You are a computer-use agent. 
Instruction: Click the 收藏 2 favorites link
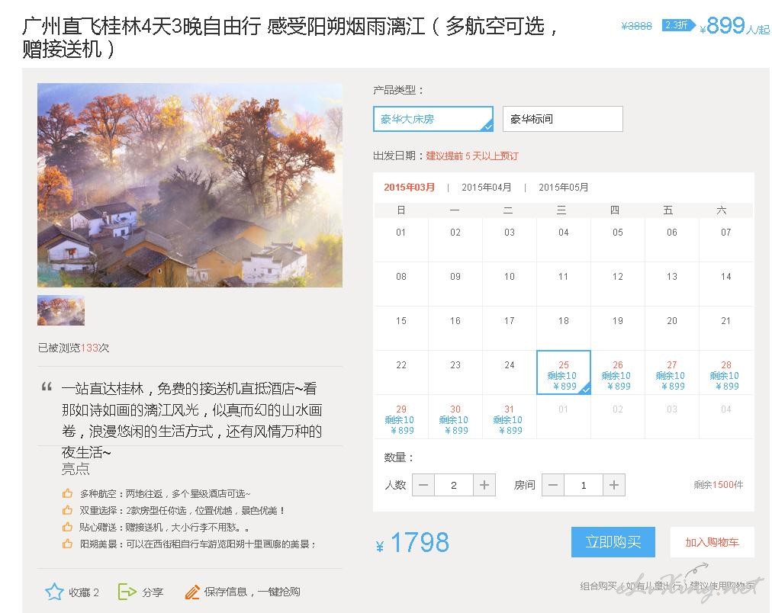84,592
